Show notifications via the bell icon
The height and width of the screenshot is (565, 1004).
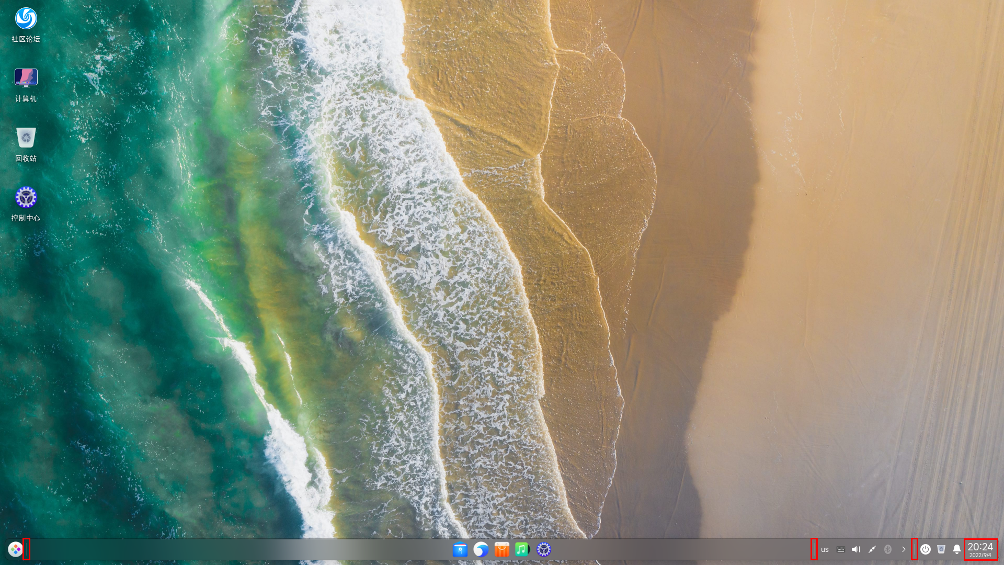956,549
